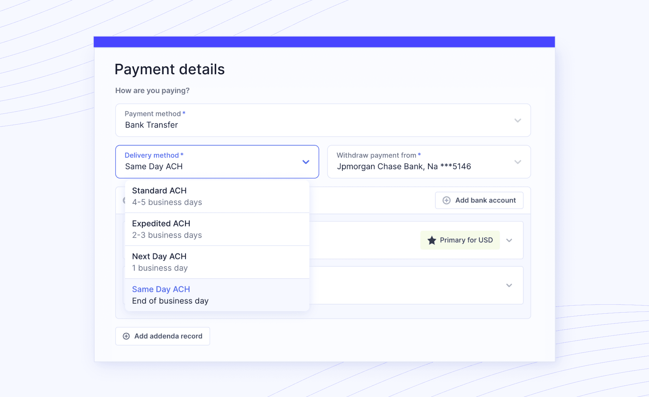Click the chevron arrow in Payment method field
Screen dimensions: 649x397
click(x=518, y=120)
